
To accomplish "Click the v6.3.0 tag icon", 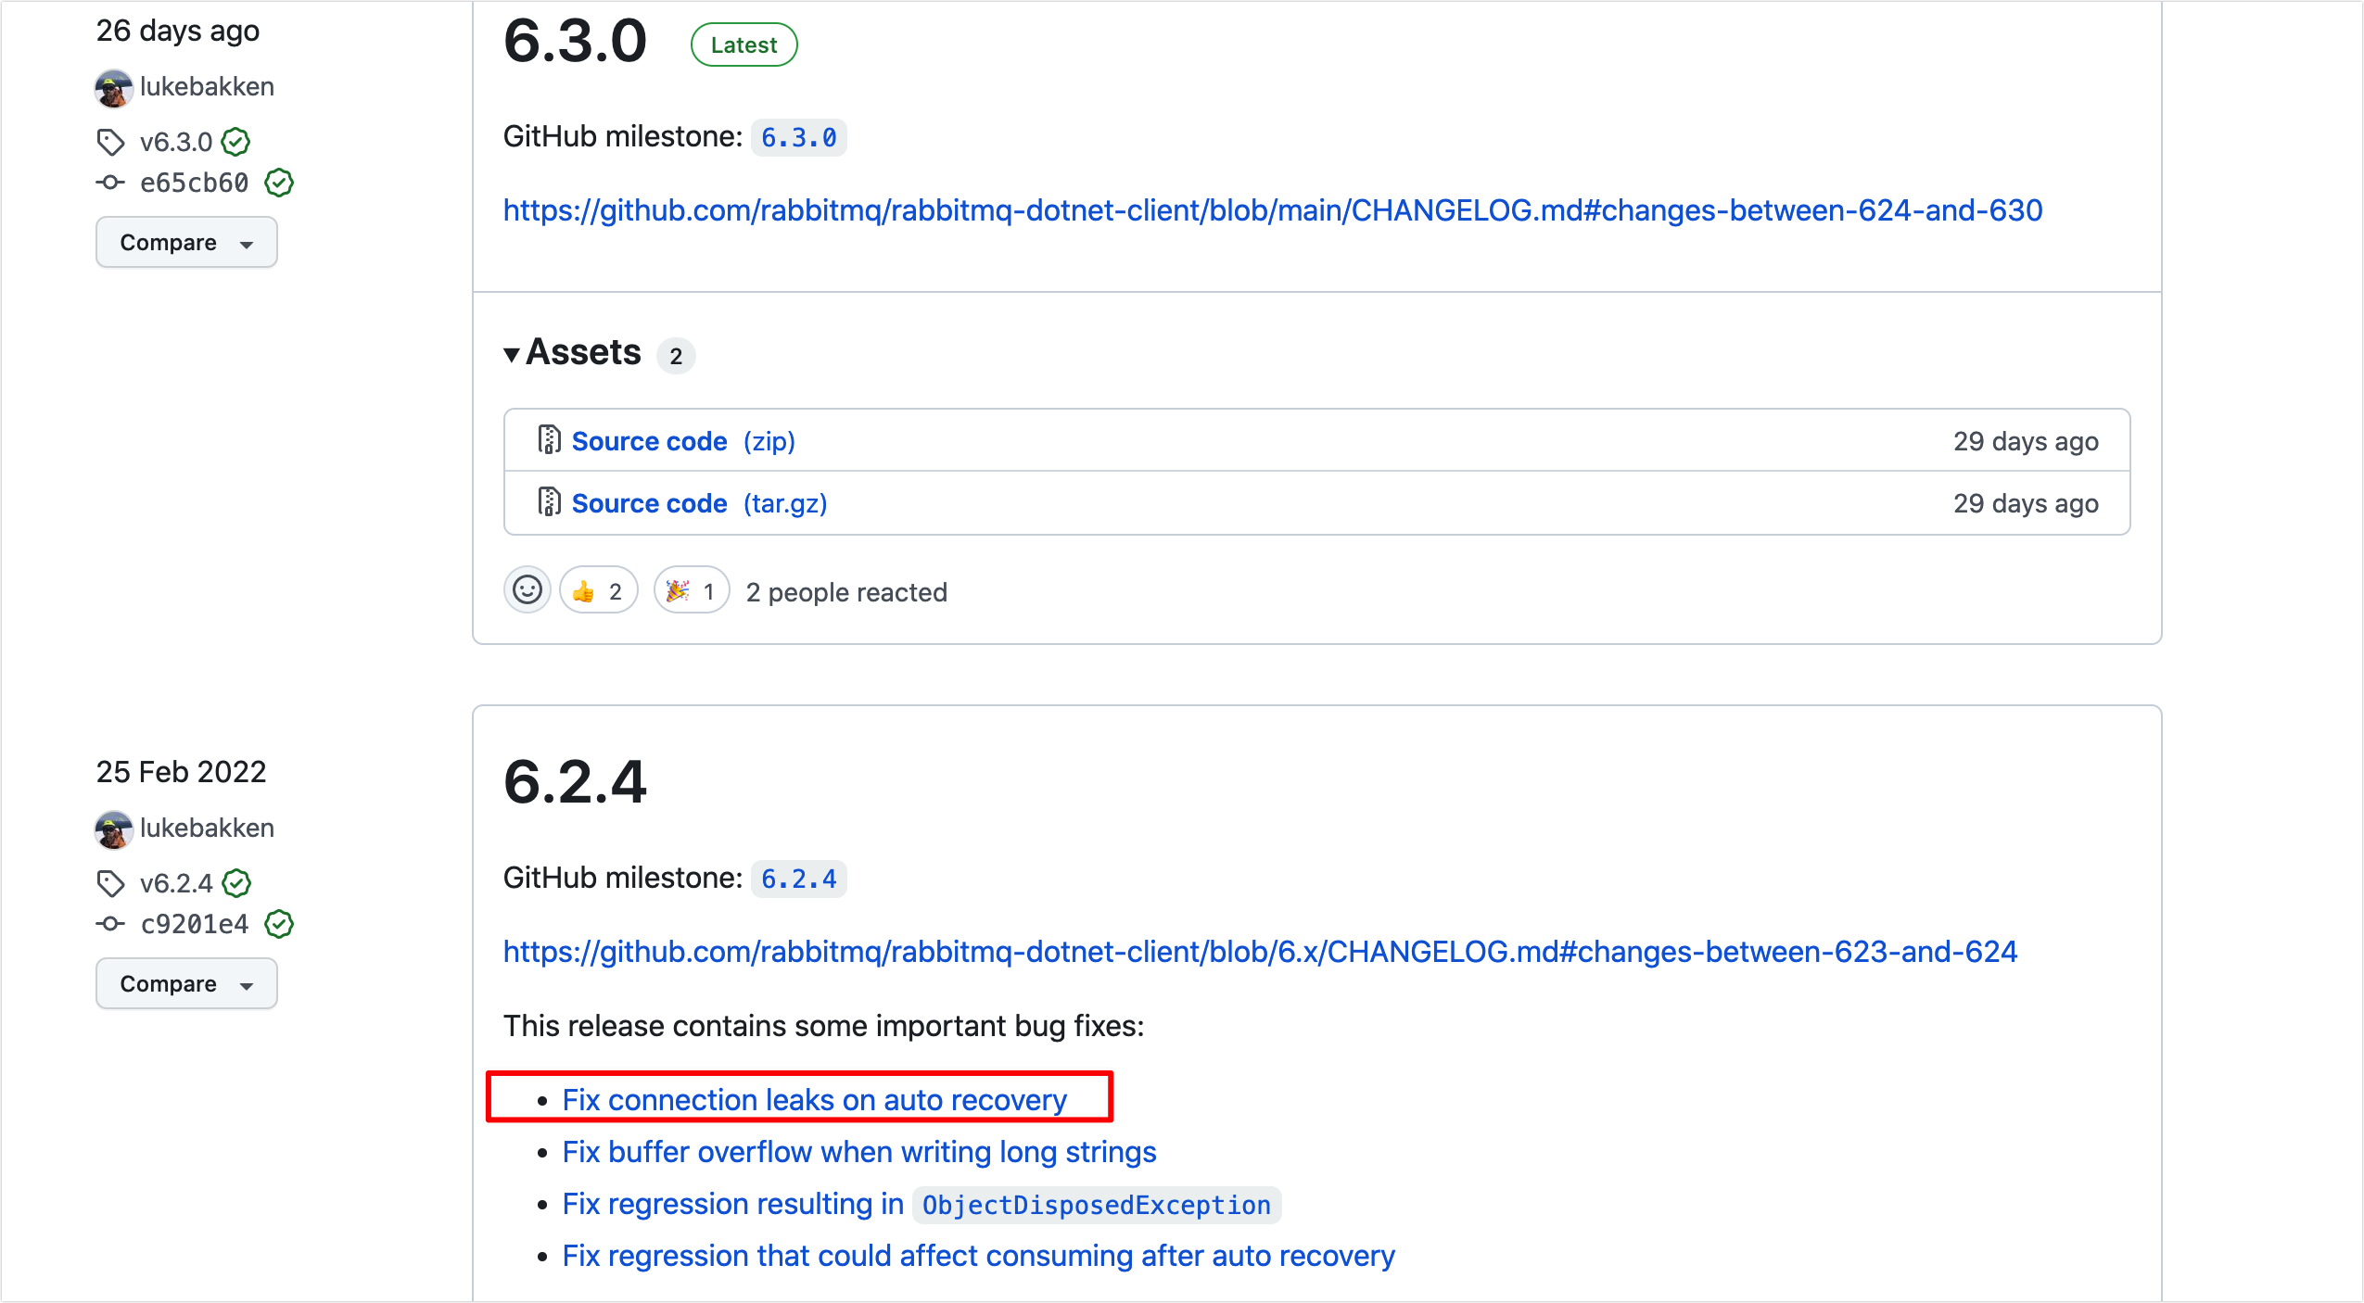I will tap(110, 142).
